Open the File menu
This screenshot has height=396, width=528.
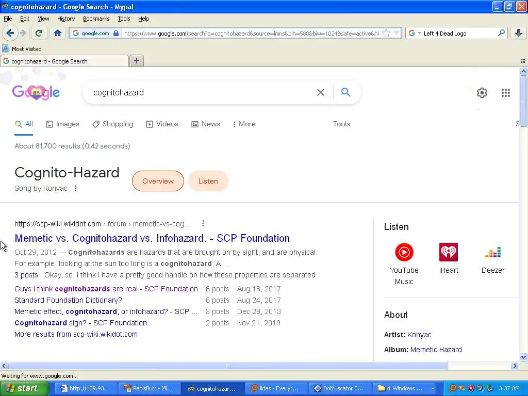[8, 19]
